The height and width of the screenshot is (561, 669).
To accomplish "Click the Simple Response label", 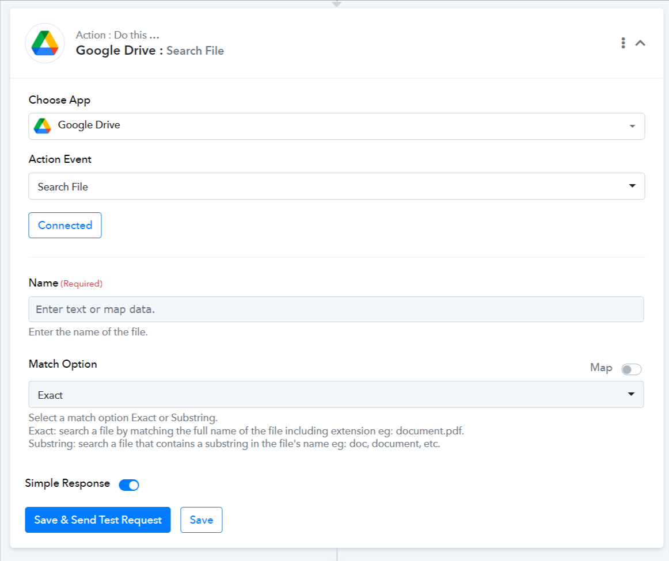I will 67,483.
